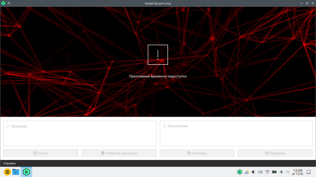Click the Kaspersky tray icon
This screenshot has height=177, width=316.
[x=240, y=172]
